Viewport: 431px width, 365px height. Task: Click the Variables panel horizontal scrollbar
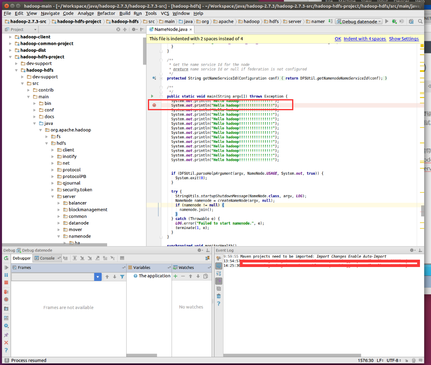(x=141, y=355)
